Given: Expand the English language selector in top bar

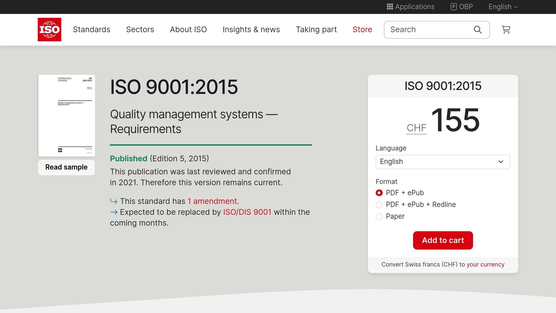Looking at the screenshot, I should (x=503, y=7).
